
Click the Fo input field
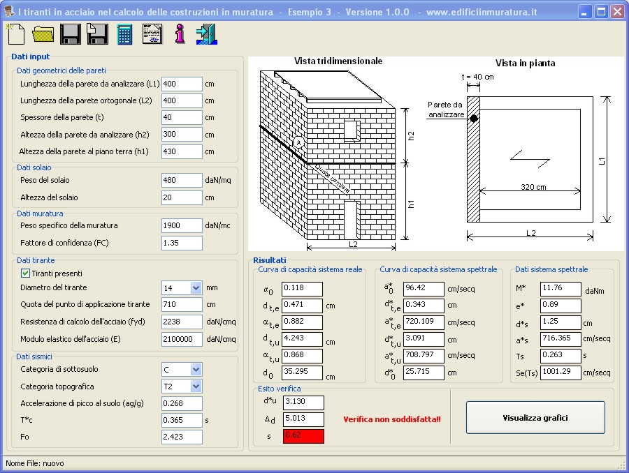182,437
